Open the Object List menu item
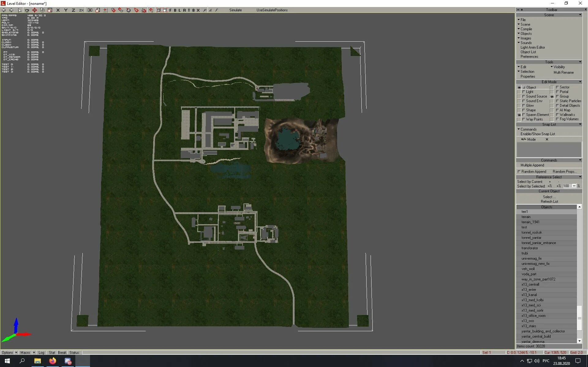588x367 pixels. coord(528,52)
